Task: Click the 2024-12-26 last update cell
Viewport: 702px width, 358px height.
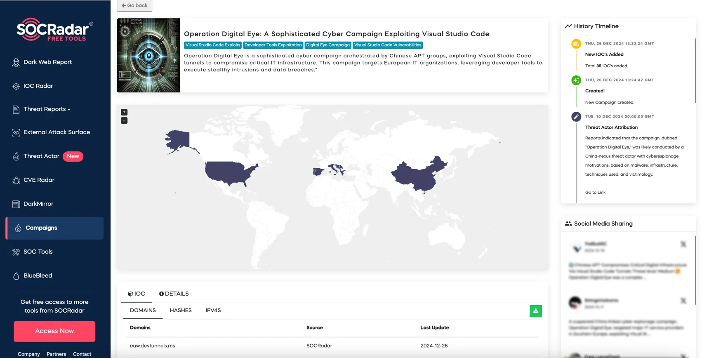Action: coord(434,346)
